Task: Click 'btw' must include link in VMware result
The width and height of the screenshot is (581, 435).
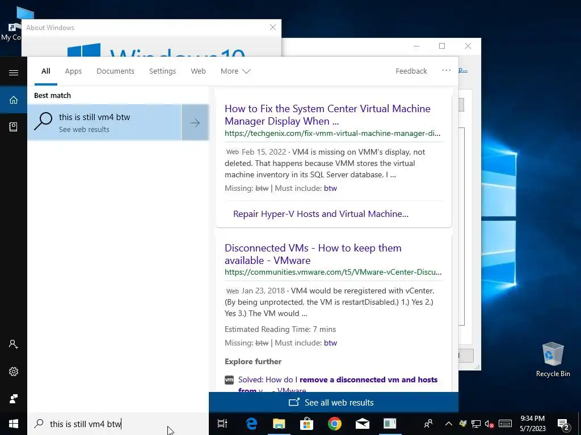Action: [x=330, y=343]
